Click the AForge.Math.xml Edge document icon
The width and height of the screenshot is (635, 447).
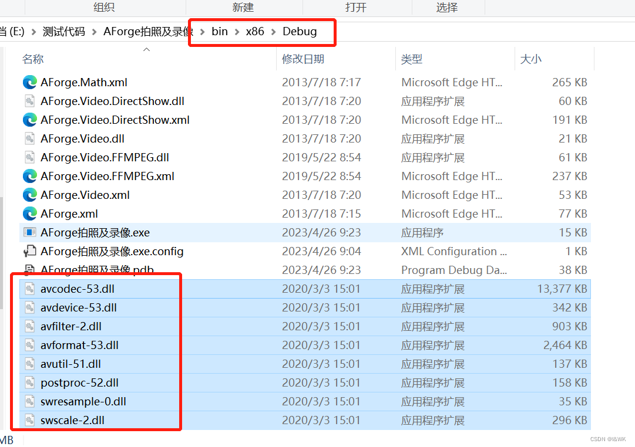[x=29, y=82]
